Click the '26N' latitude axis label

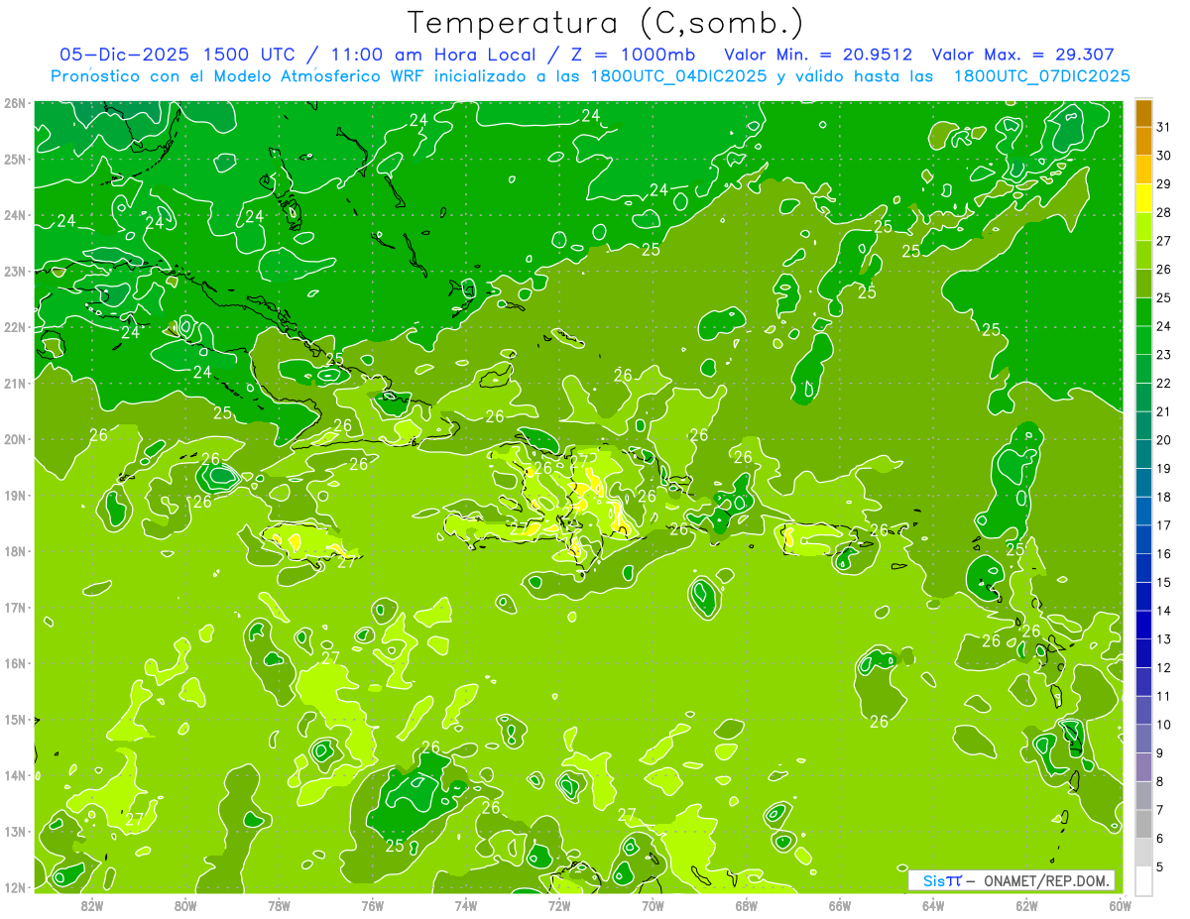[15, 103]
